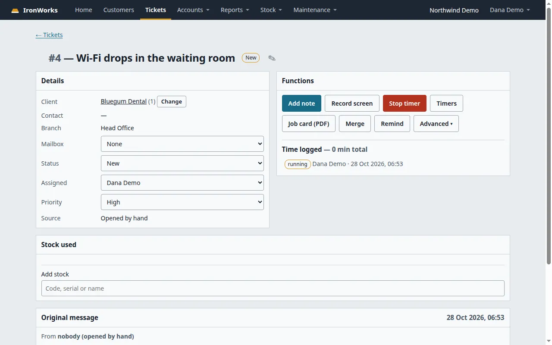Click the Opened by hand source text
The width and height of the screenshot is (552, 345).
[x=124, y=218]
